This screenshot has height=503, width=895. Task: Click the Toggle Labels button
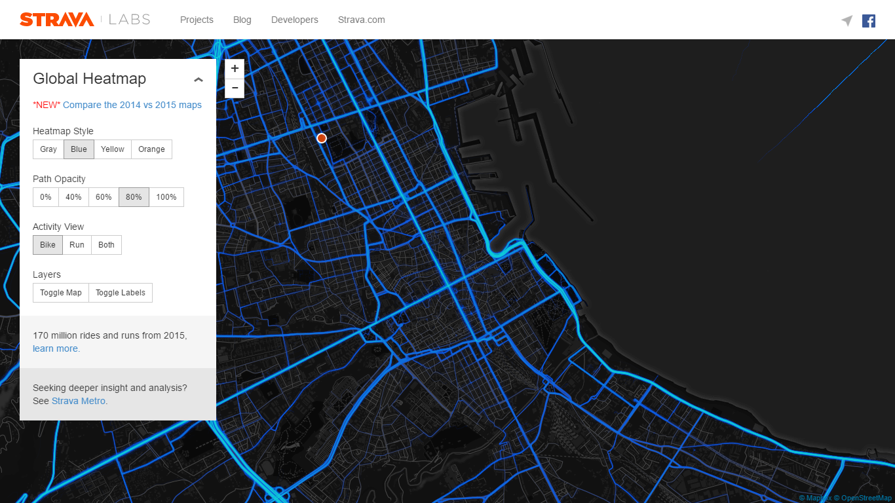121,293
